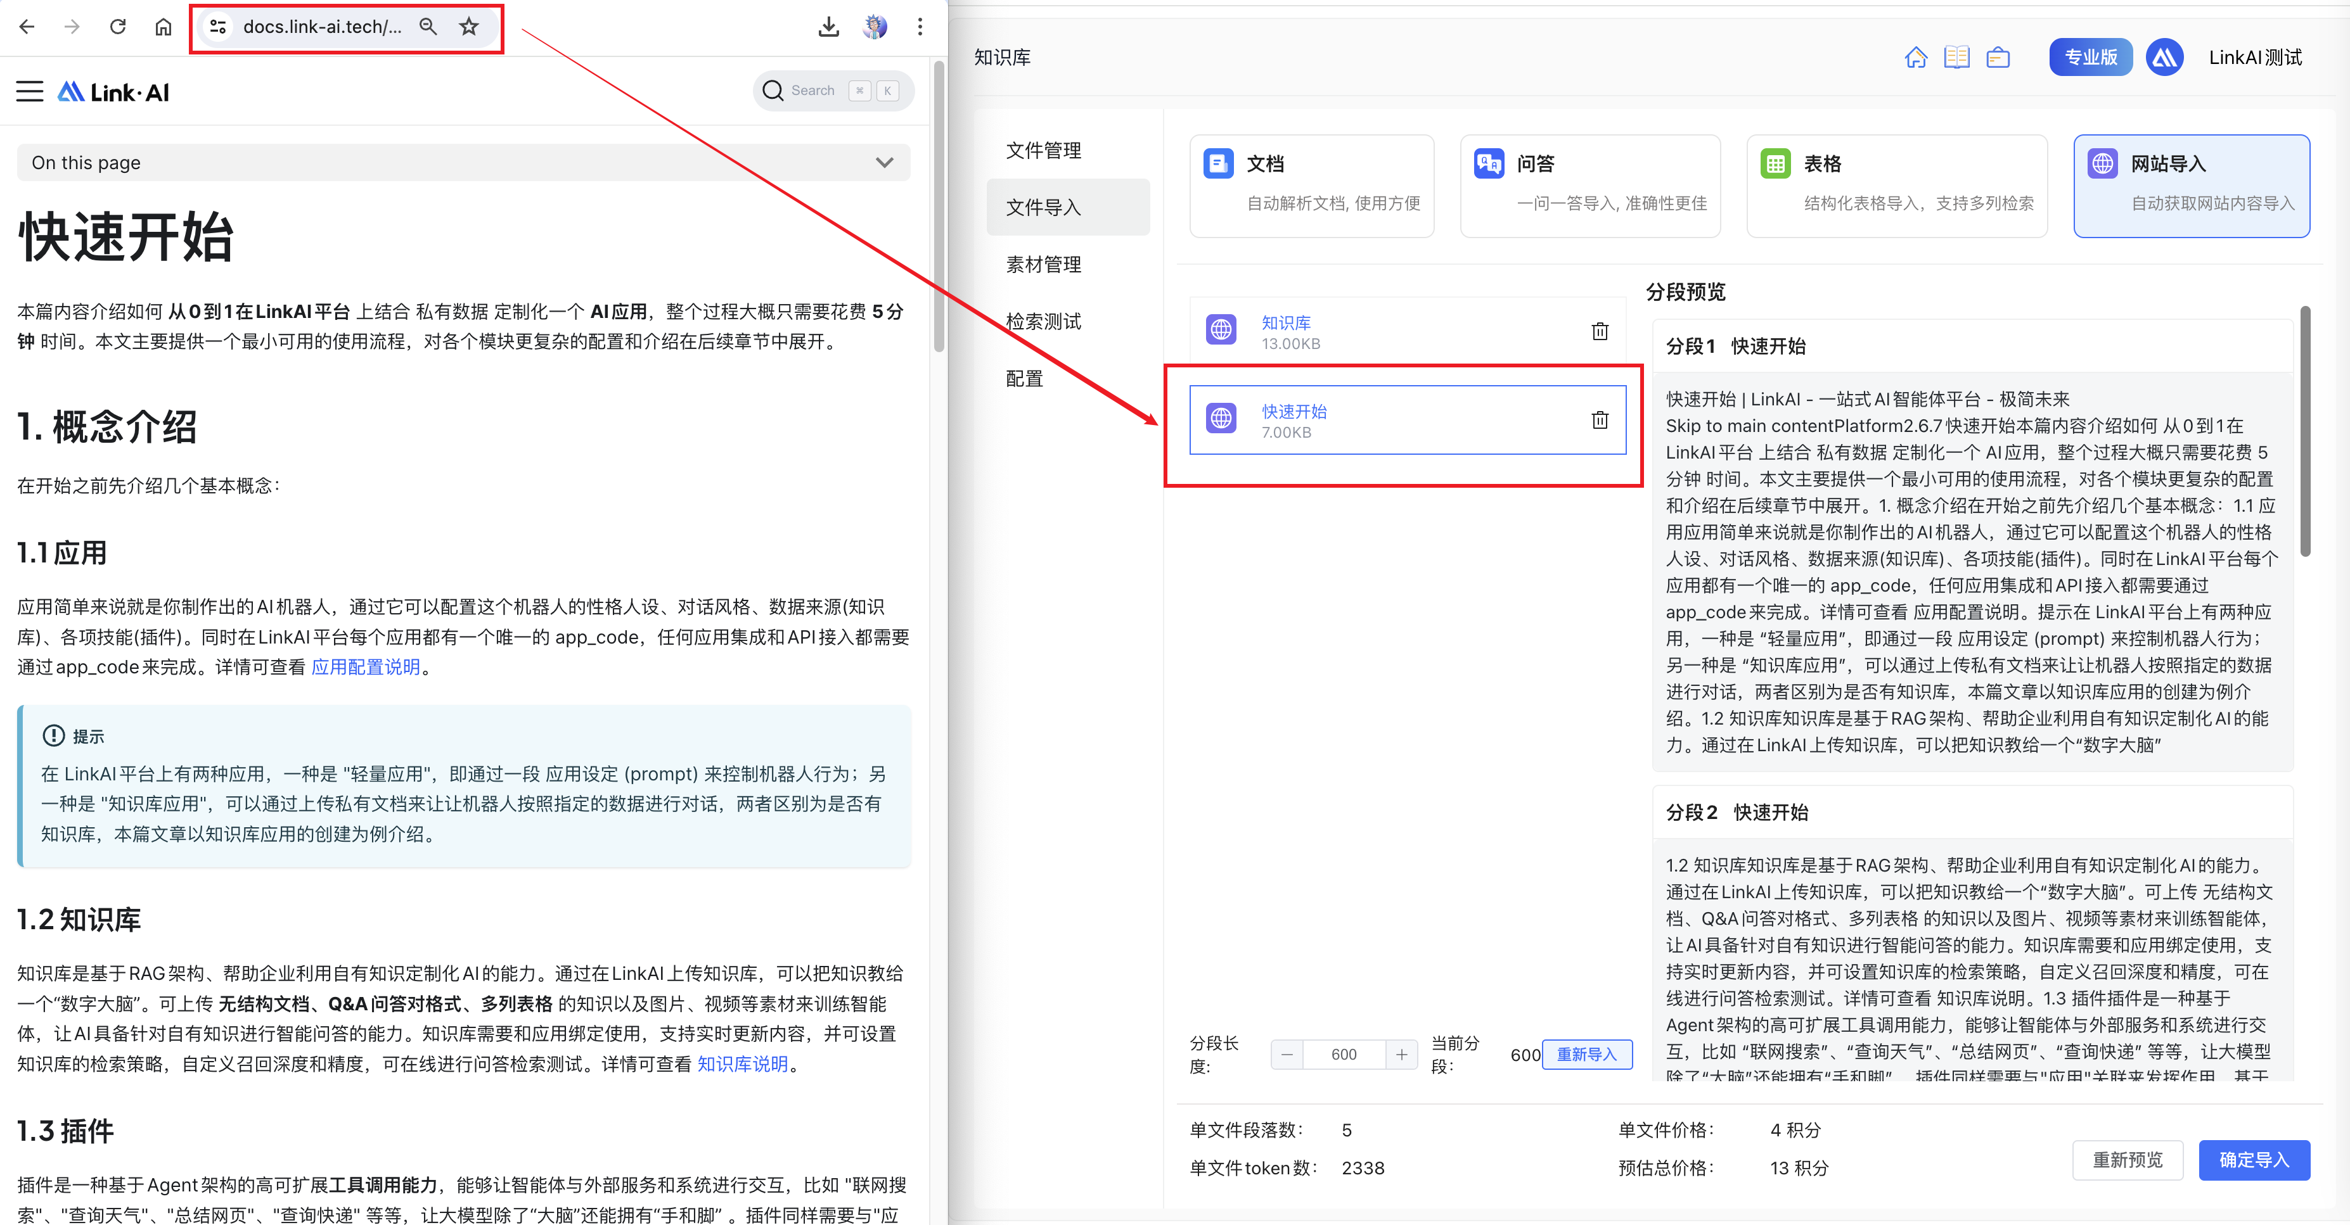Expand the On this page dropdown
The width and height of the screenshot is (2350, 1225).
pos(883,163)
